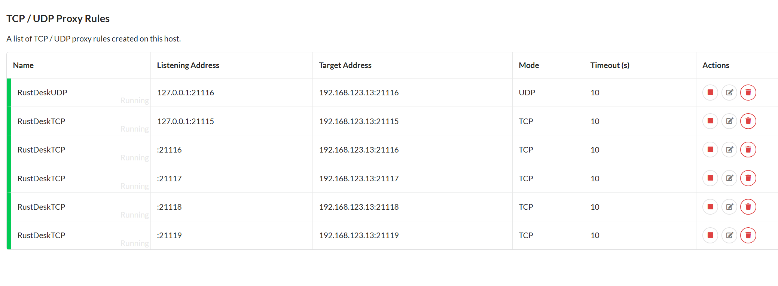Click the Listening Address column header

tap(188, 65)
